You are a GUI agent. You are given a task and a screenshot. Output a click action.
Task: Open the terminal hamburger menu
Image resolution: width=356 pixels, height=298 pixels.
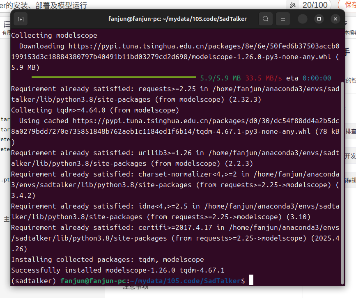point(283,19)
